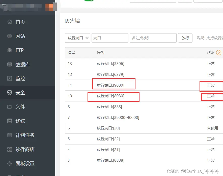
Task: Toggle the green switch at the top
Action: (x=89, y=1)
